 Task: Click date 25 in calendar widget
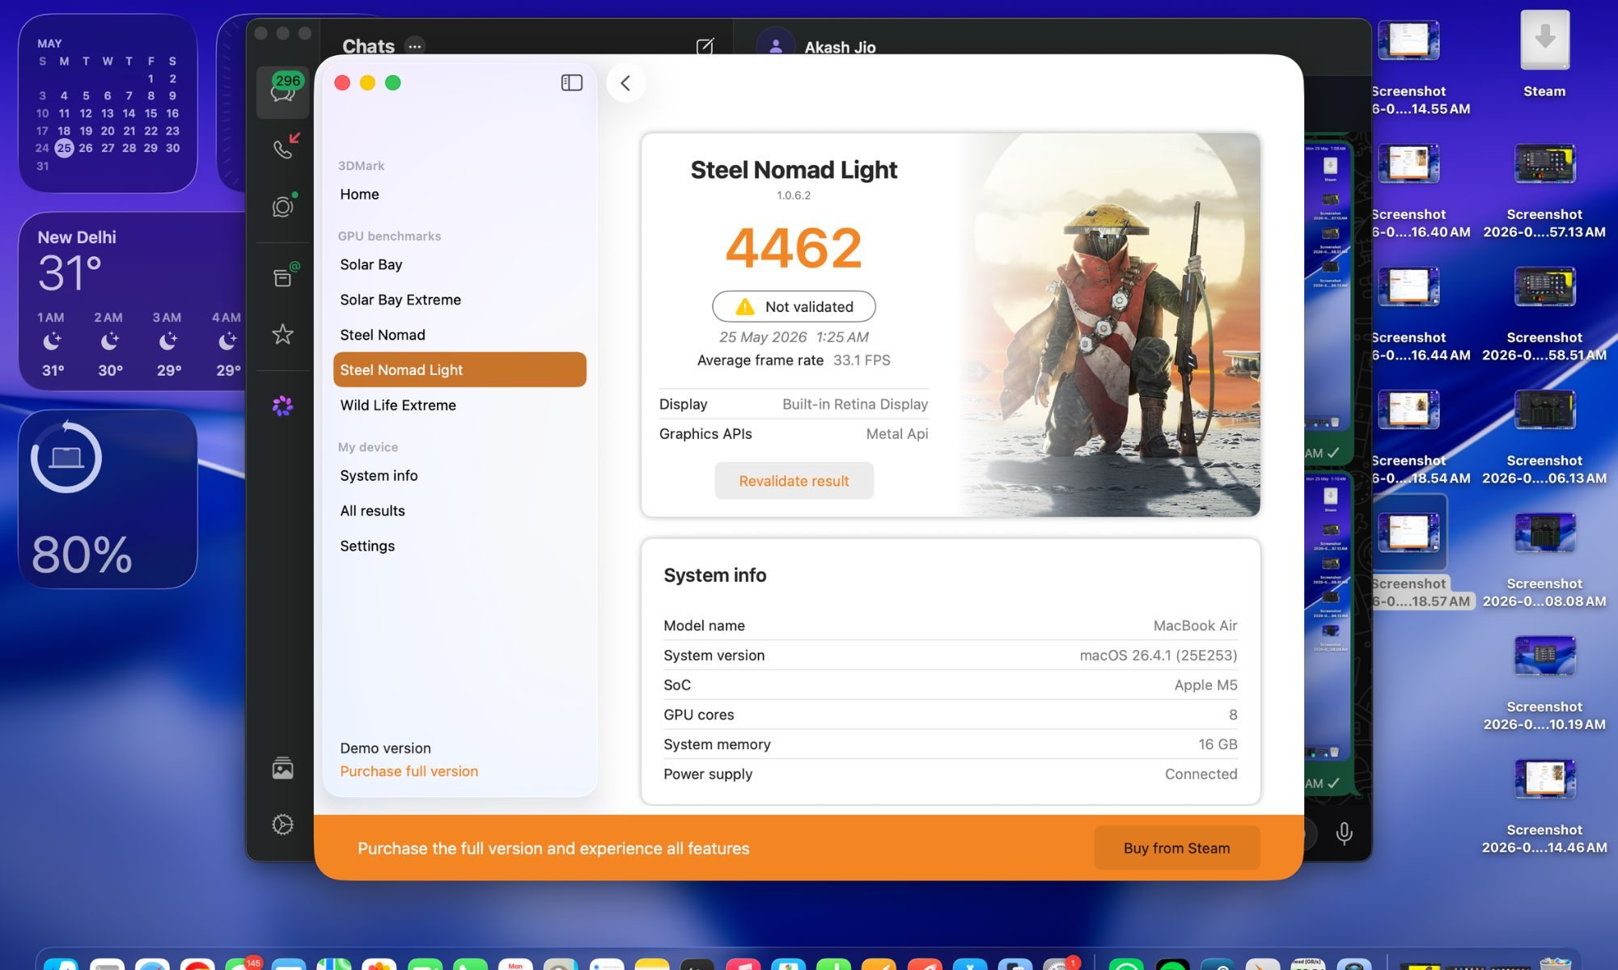coord(64,148)
